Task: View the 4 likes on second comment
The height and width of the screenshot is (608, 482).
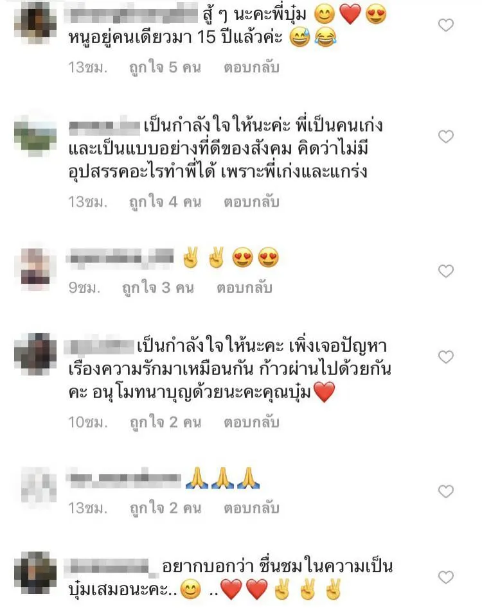Action: point(165,202)
